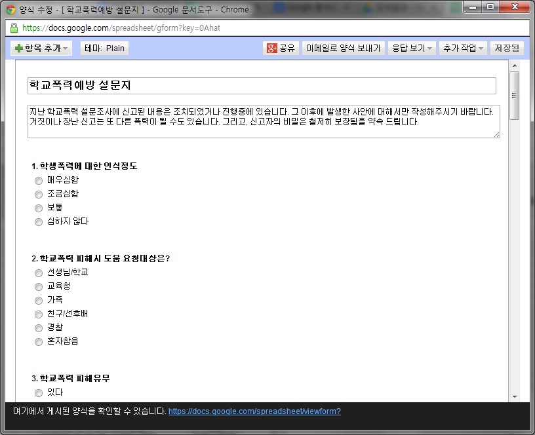Click the Google+ 공유 share button
This screenshot has width=535, height=435.
pyautogui.click(x=281, y=48)
